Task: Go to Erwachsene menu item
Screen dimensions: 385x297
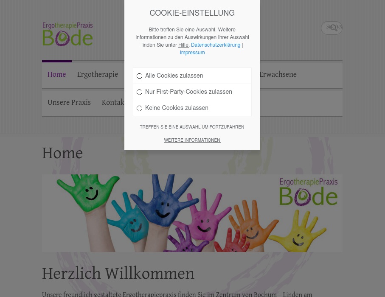Action: click(x=278, y=74)
